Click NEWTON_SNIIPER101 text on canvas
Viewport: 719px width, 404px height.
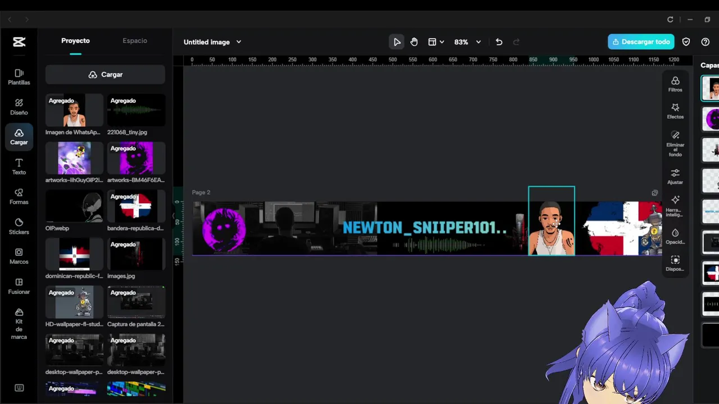[425, 228]
